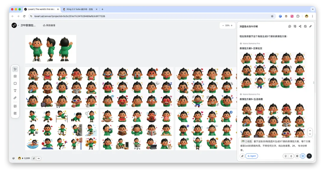Start a new chat with plus bubble icon
This screenshot has width=325, height=175.
tap(289, 27)
